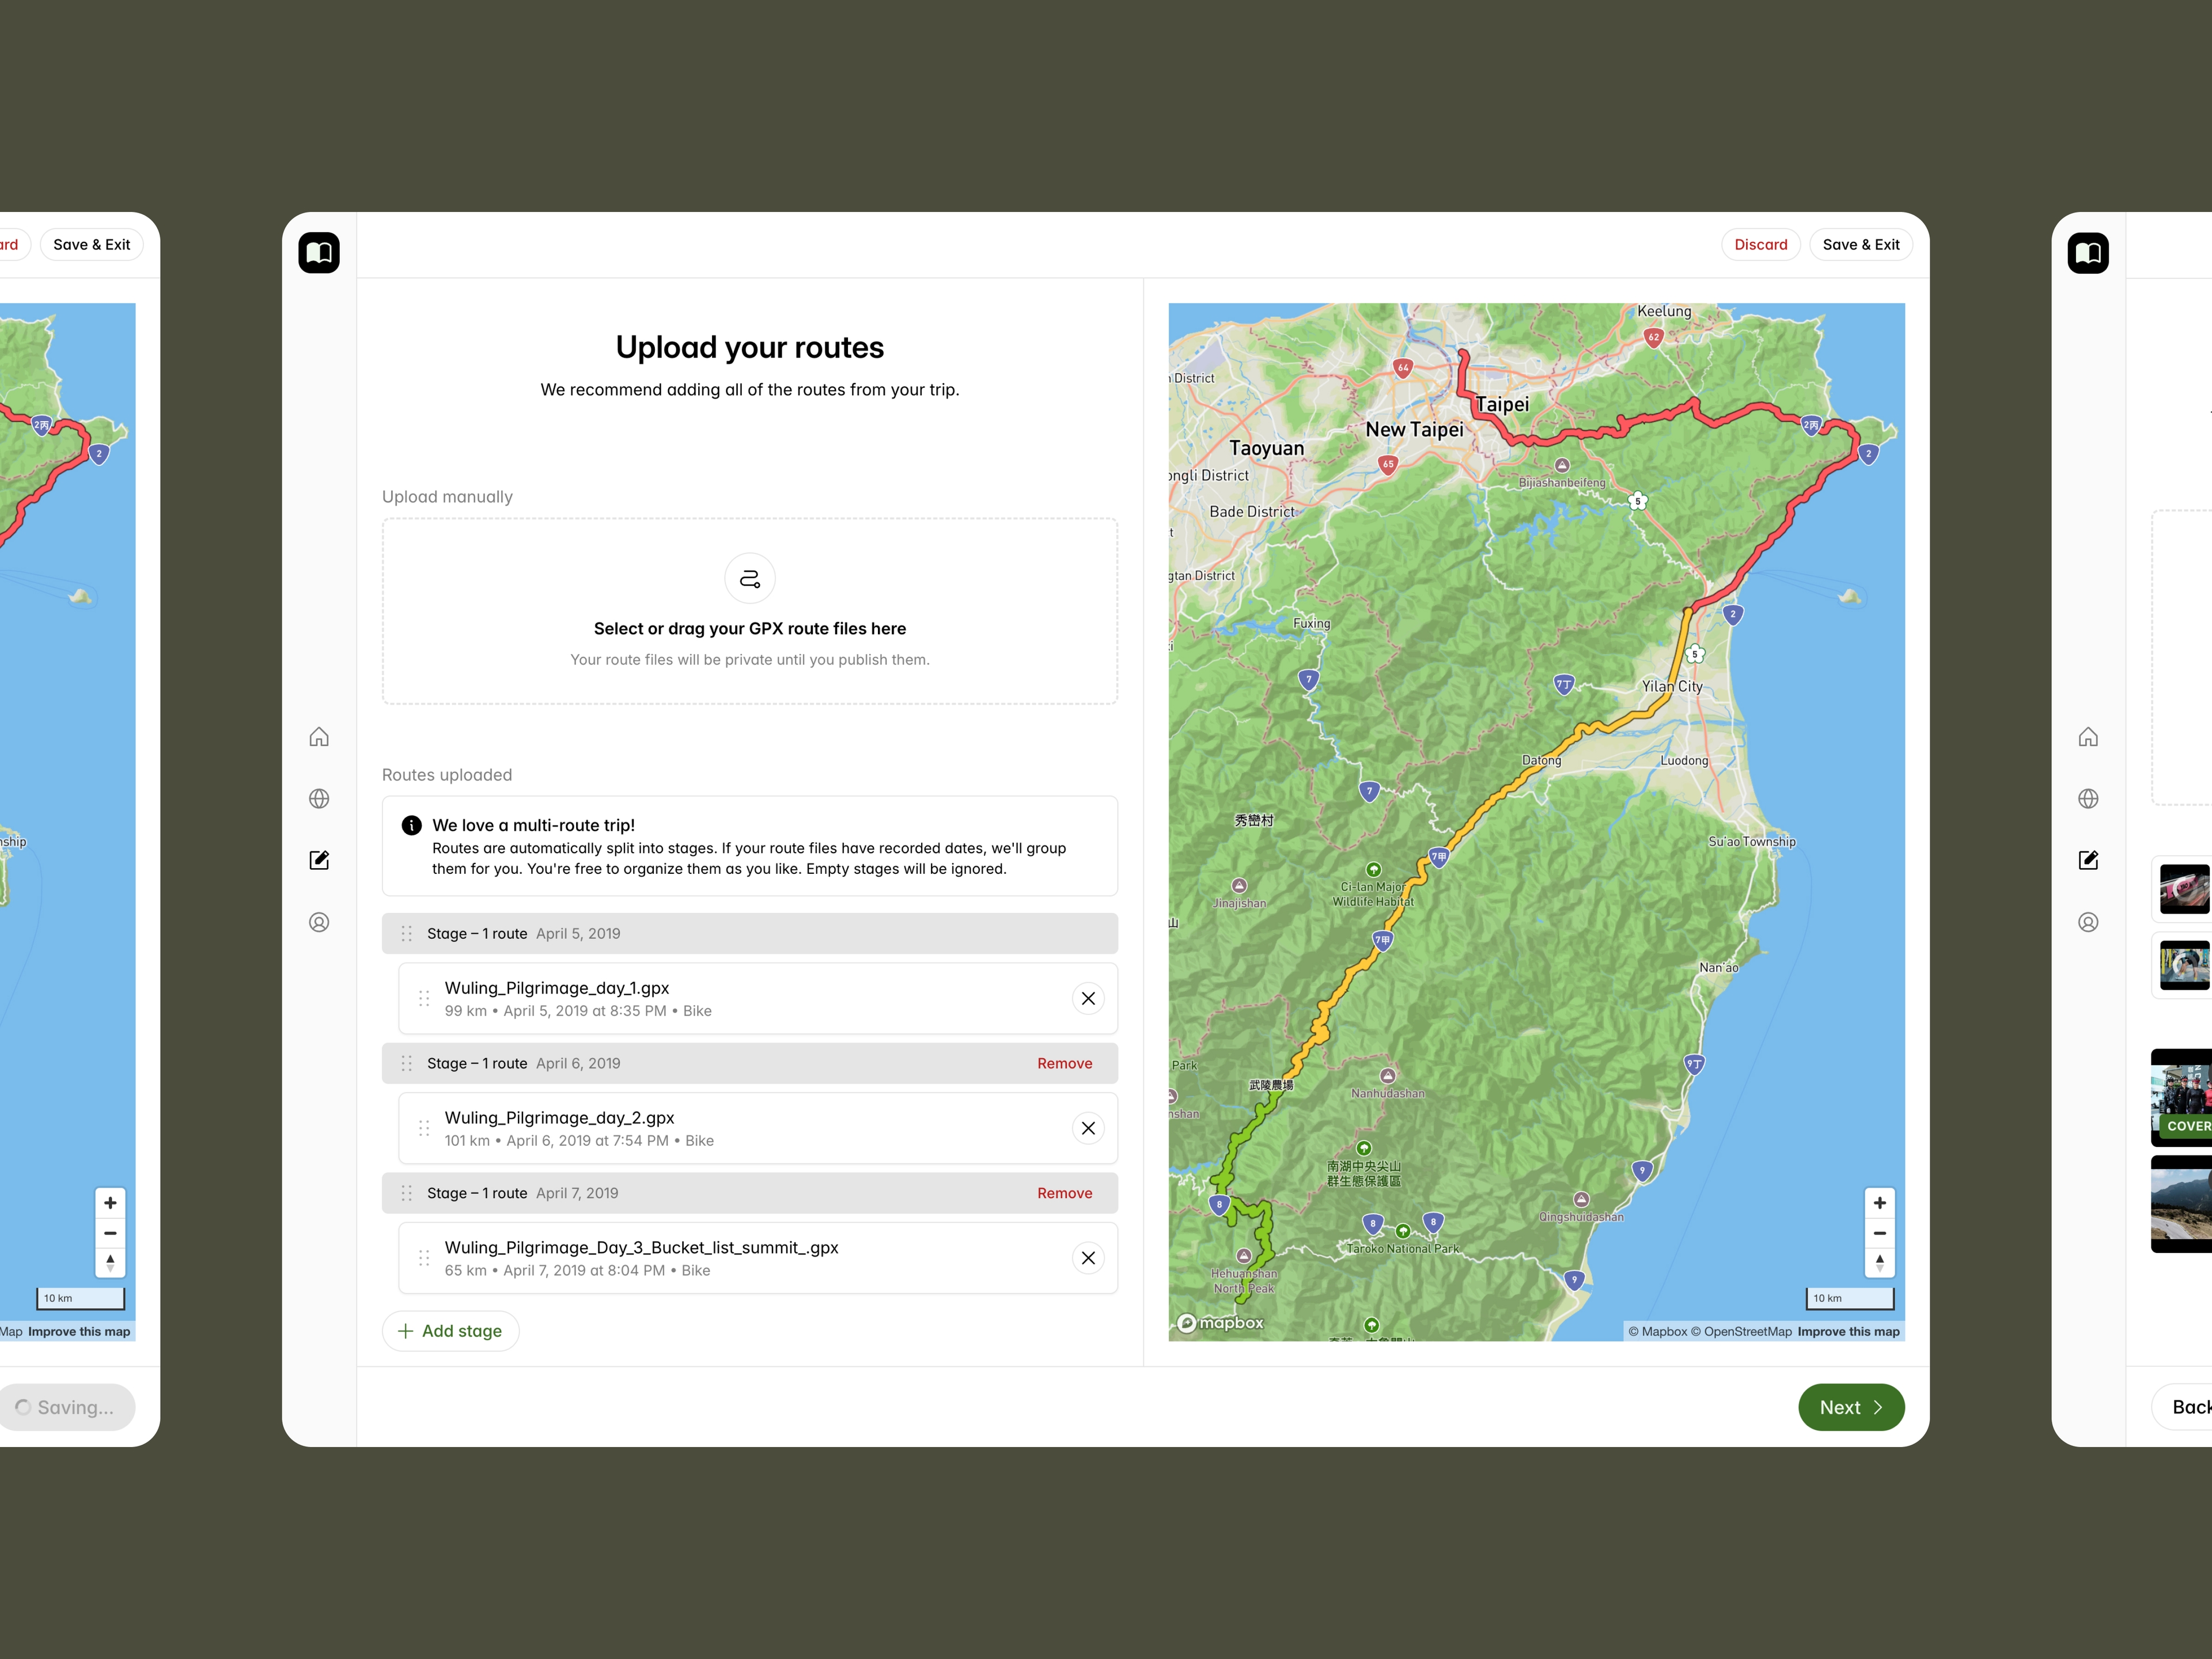Click 'Wuling_Pilgrimage_Day_3_Bucket_list_summit_.gpx' file name
This screenshot has height=1659, width=2212.
641,1248
